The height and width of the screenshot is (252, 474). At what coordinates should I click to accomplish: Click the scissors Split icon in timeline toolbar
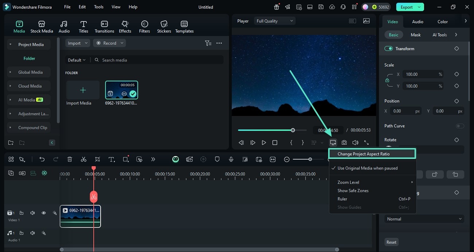83,159
